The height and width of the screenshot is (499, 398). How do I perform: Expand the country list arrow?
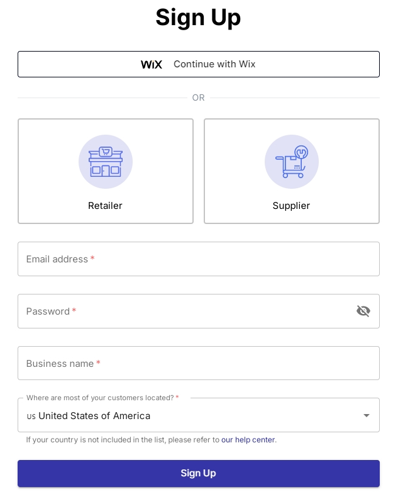tap(367, 415)
